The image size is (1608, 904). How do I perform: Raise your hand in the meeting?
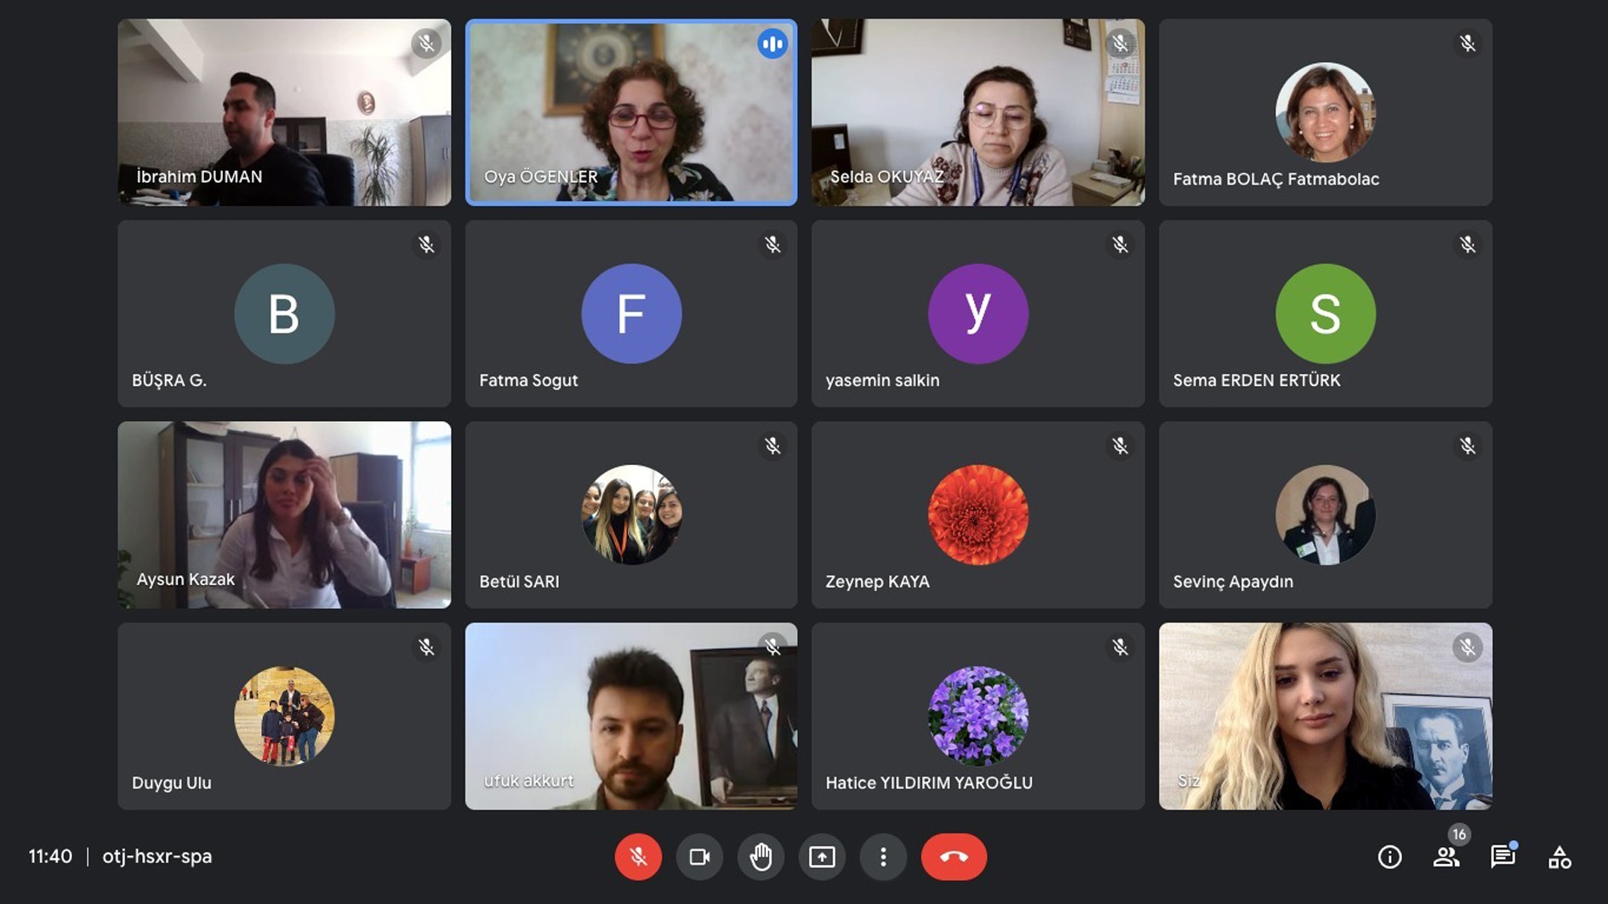coord(761,856)
